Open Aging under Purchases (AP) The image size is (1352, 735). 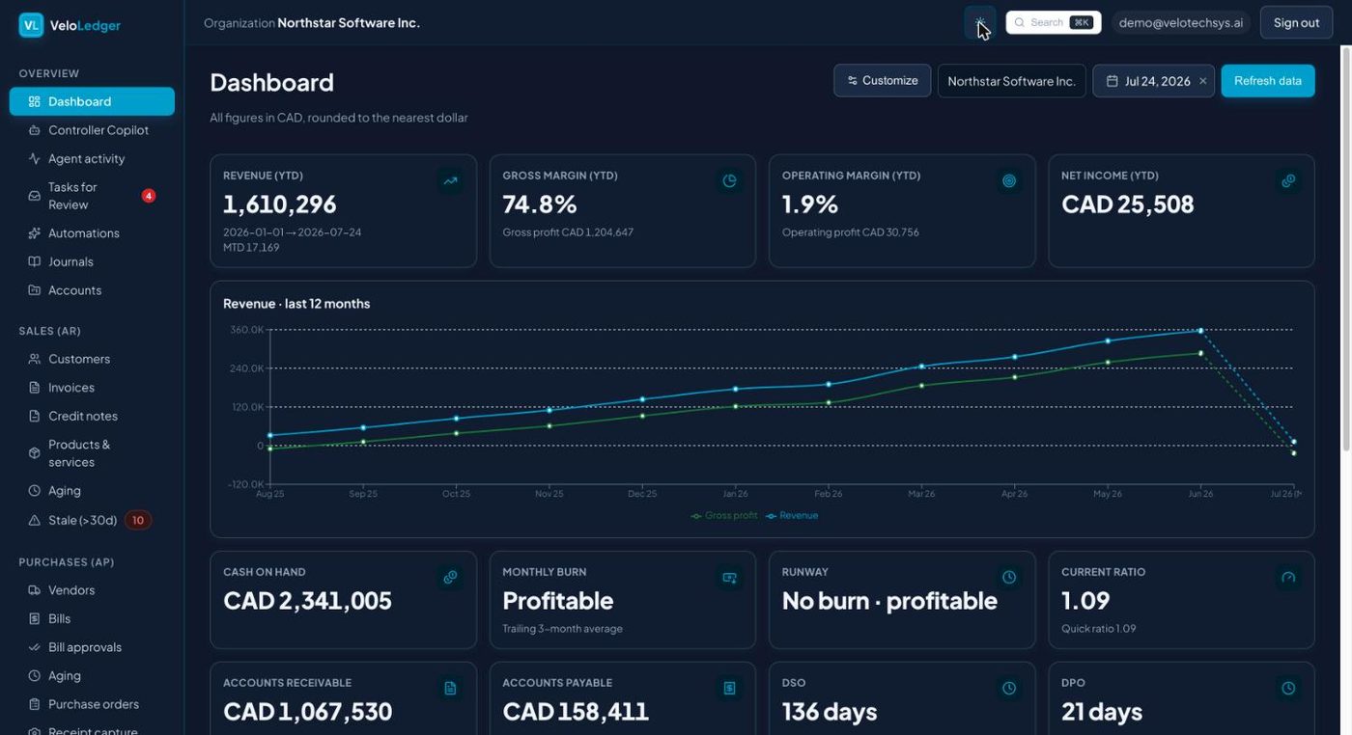92,675
